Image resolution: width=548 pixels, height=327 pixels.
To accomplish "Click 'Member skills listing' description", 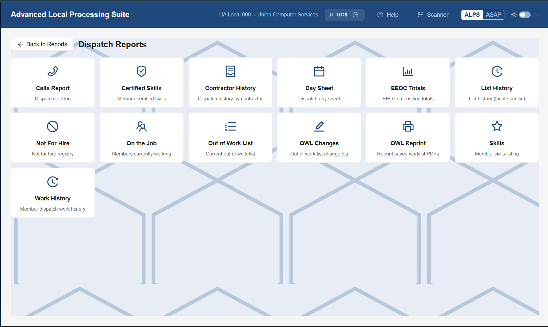I will pos(497,154).
